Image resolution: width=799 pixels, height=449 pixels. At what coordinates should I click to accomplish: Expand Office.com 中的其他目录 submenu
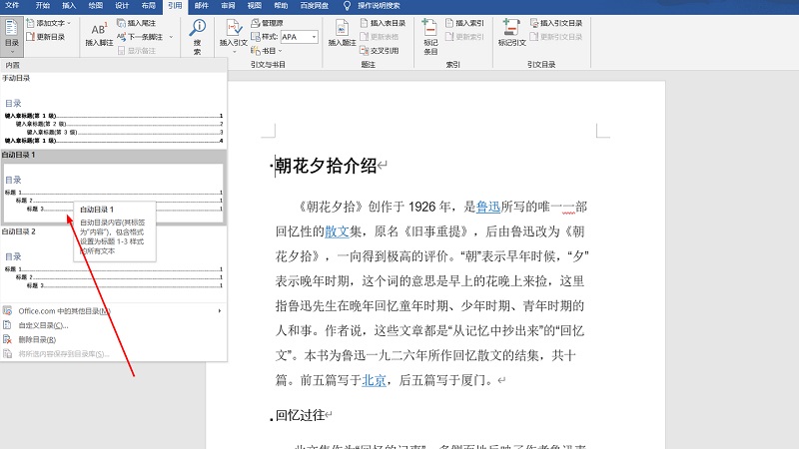tap(113, 311)
